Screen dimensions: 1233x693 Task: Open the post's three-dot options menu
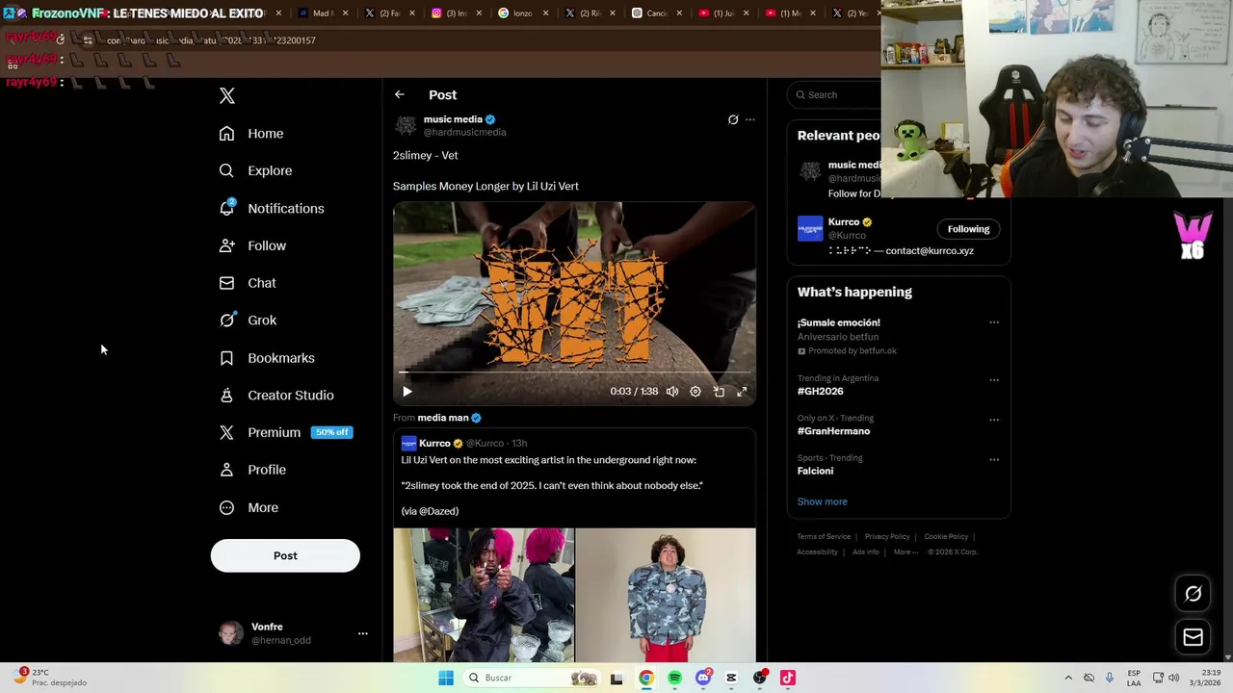tap(750, 119)
